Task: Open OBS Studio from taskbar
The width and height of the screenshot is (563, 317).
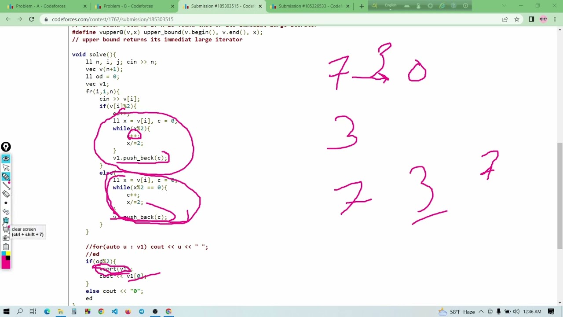Action: [155, 312]
